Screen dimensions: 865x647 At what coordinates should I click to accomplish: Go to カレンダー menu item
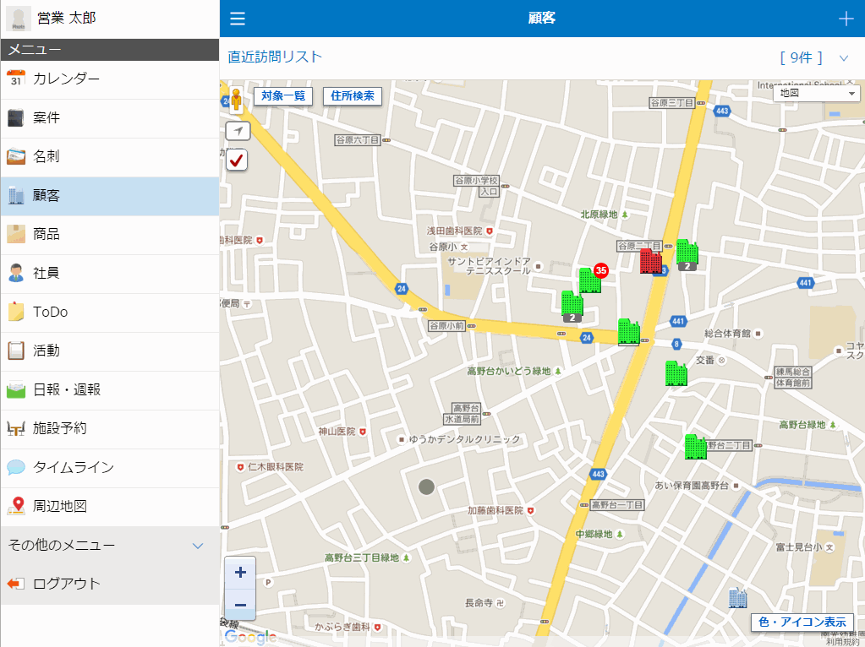pyautogui.click(x=110, y=79)
